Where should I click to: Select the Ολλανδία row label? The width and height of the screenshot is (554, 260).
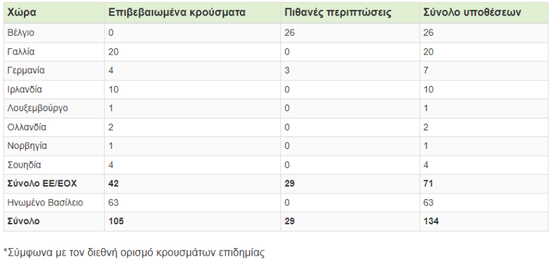coord(26,127)
